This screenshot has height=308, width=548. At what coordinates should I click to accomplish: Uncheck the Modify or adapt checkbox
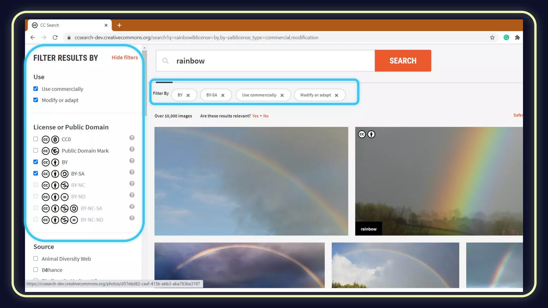pos(36,100)
